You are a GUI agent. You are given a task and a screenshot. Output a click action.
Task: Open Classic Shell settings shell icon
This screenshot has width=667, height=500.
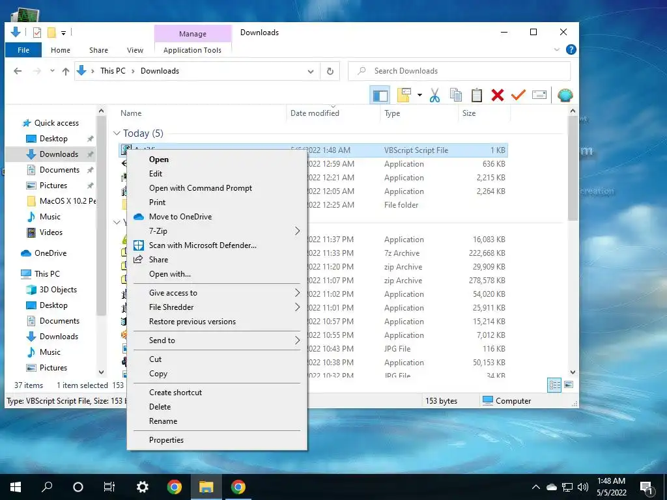click(565, 95)
